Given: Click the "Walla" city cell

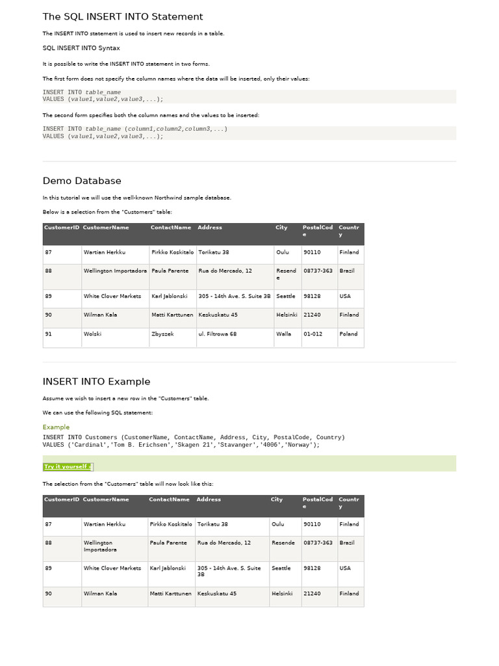Looking at the screenshot, I should (x=284, y=334).
